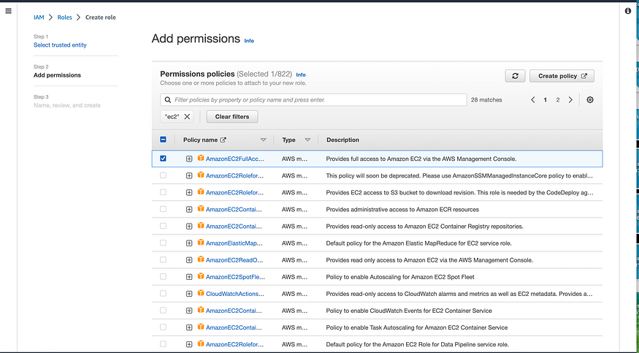Go to the previous page of policies
This screenshot has width=639, height=353.
click(x=533, y=100)
